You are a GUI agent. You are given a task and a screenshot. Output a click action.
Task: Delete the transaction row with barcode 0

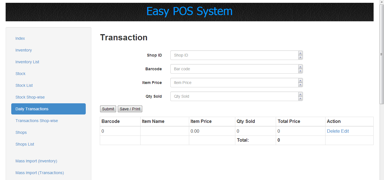tap(333, 131)
